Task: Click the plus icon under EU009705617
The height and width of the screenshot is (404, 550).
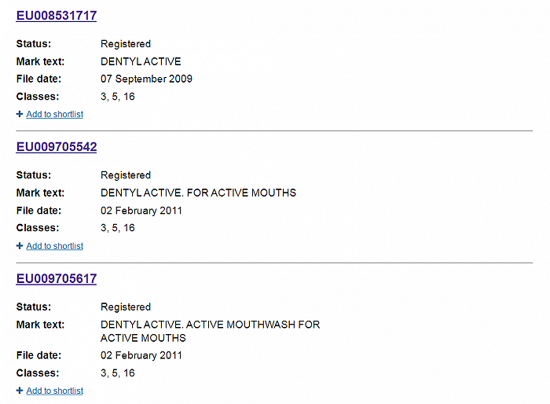Action: tap(20, 391)
